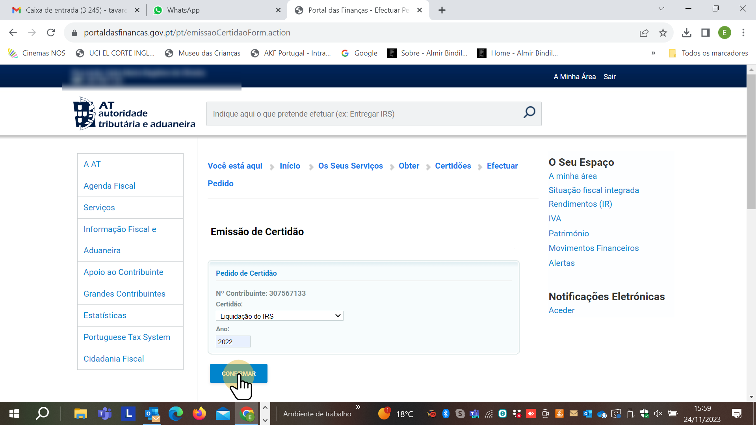Open Chrome's three-dot menu
This screenshot has width=756, height=425.
pos(743,33)
